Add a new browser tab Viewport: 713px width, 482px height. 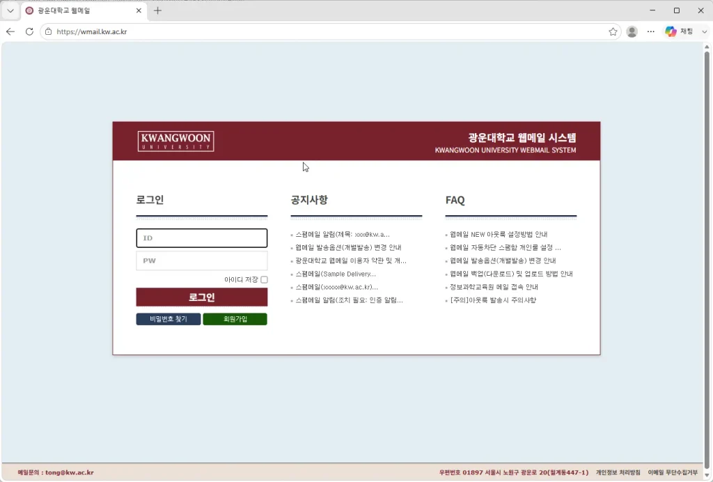[157, 10]
